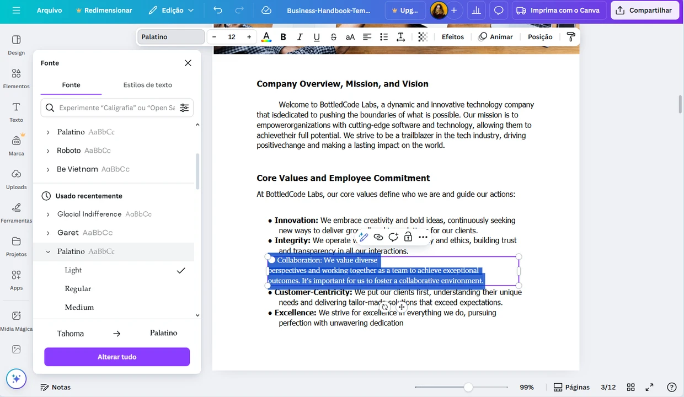Open Texto sidebar panel
The width and height of the screenshot is (684, 397).
(x=16, y=112)
